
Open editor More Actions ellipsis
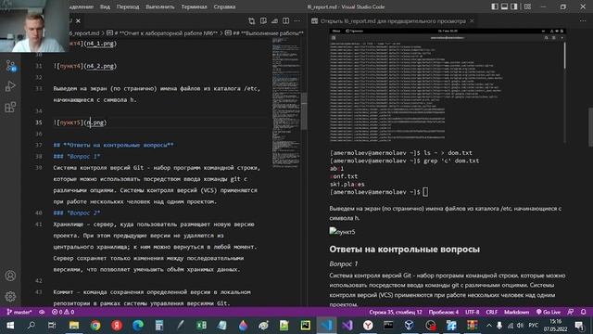pos(297,20)
